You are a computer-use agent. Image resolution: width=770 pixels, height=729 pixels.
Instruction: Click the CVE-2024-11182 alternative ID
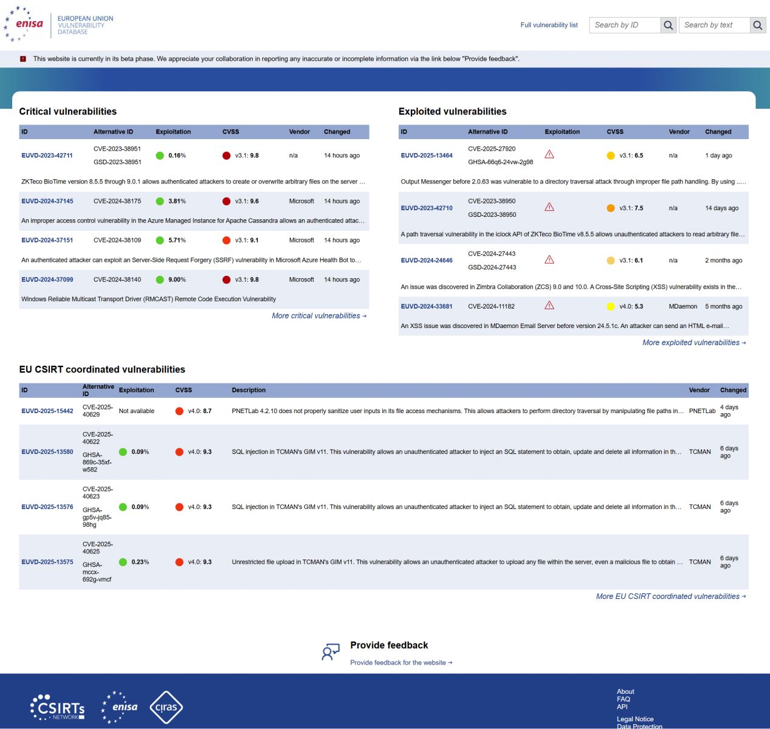491,307
